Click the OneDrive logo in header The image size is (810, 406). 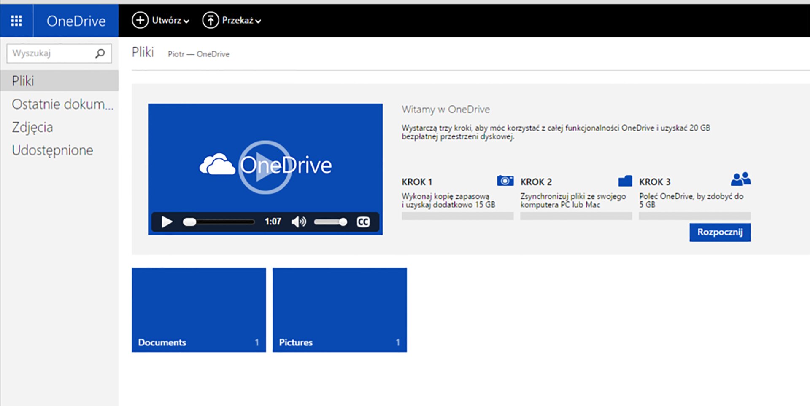[76, 21]
